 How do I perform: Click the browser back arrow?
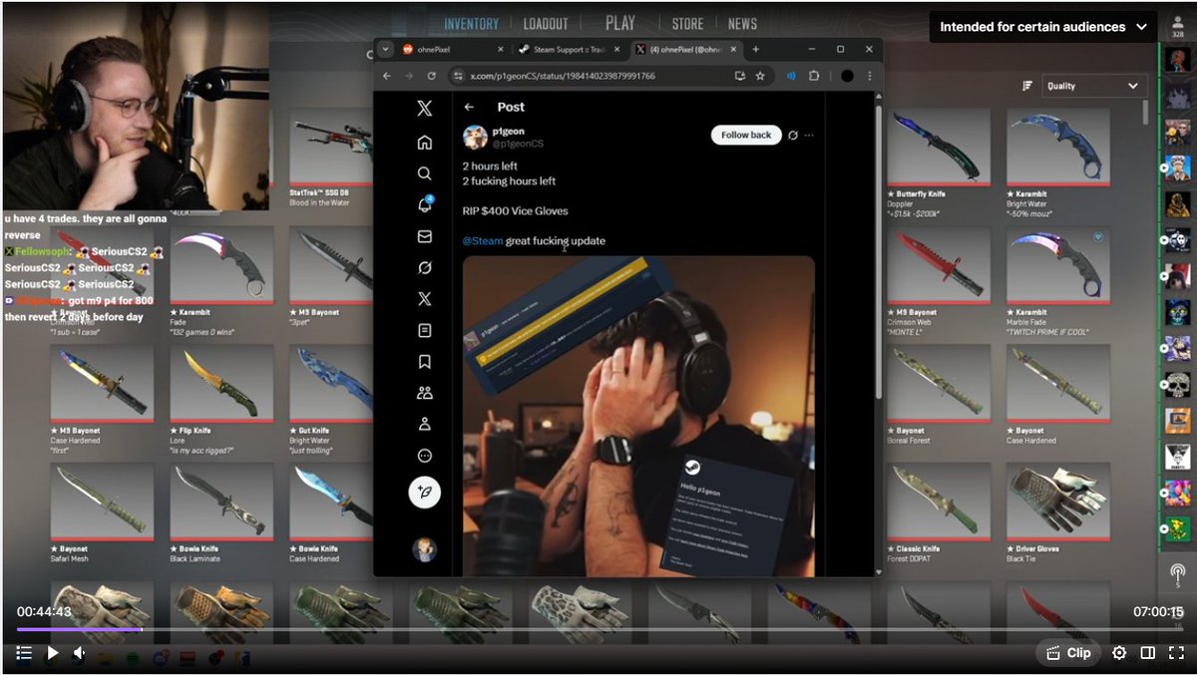pyautogui.click(x=387, y=76)
